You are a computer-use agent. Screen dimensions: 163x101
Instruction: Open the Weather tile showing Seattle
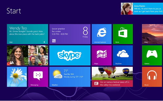pos(70,77)
